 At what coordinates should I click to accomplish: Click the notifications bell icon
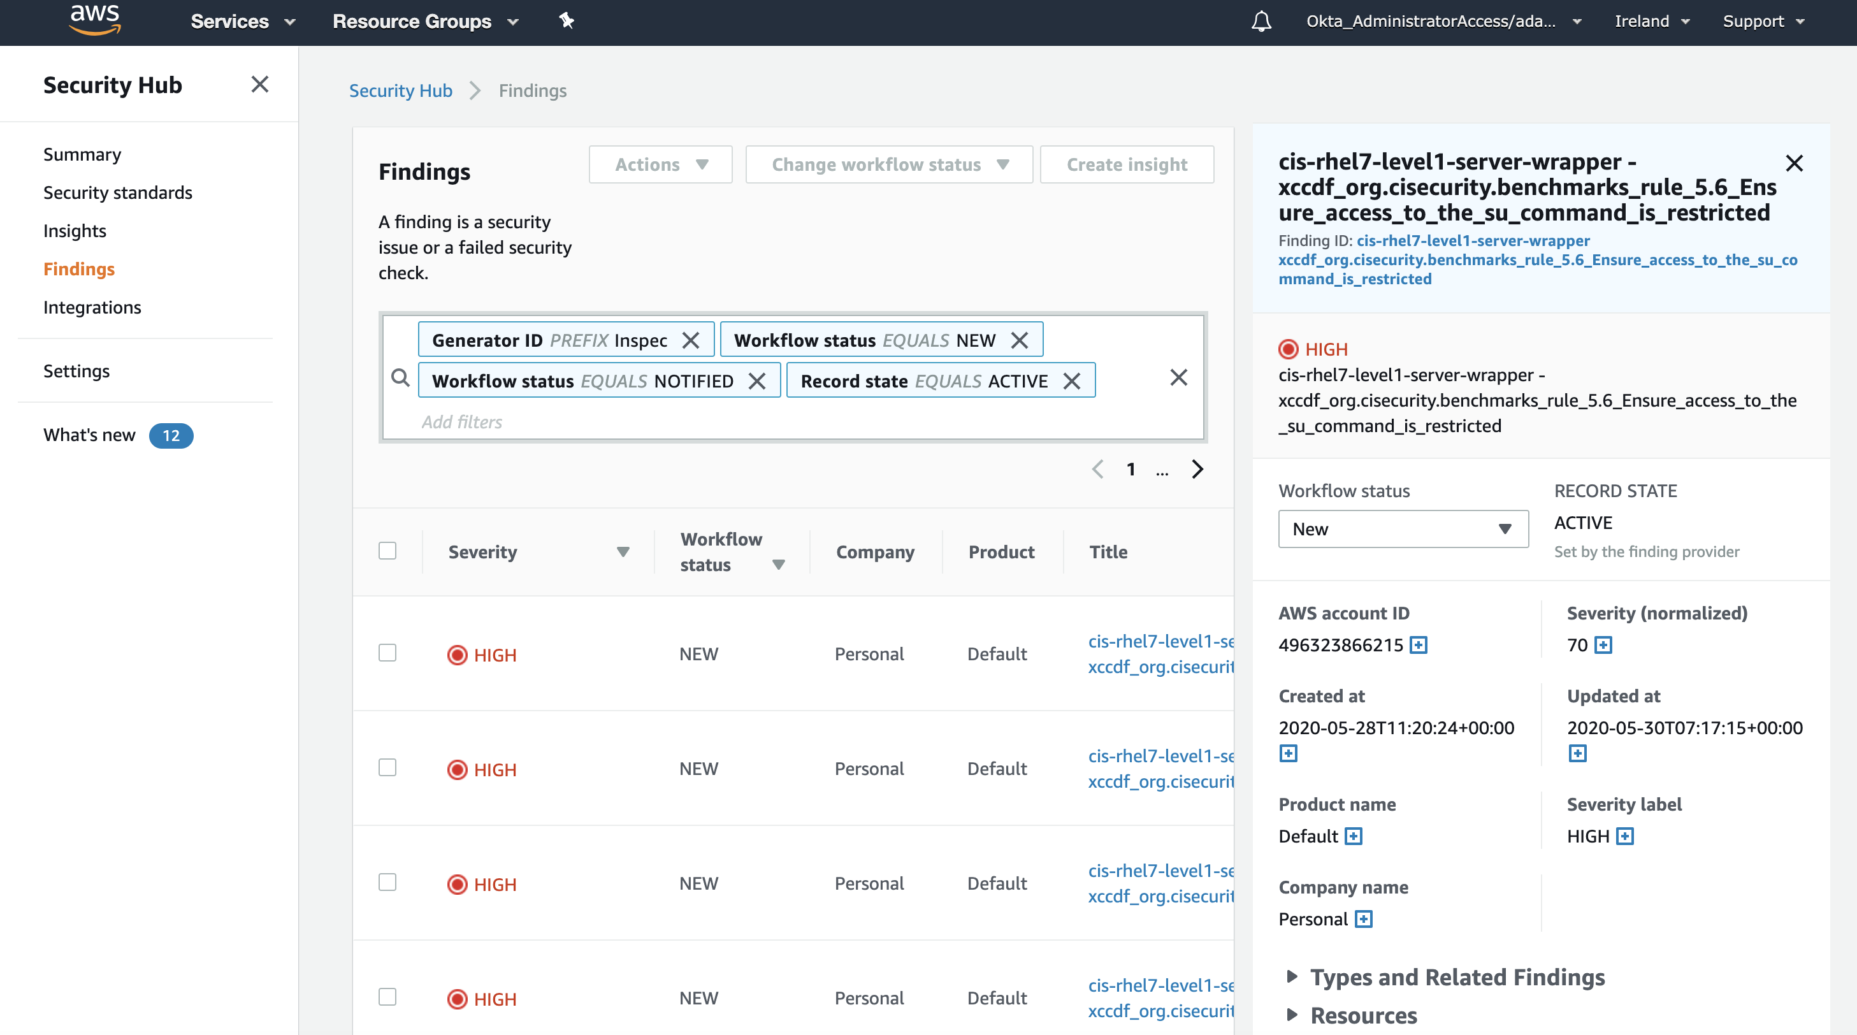1261,21
